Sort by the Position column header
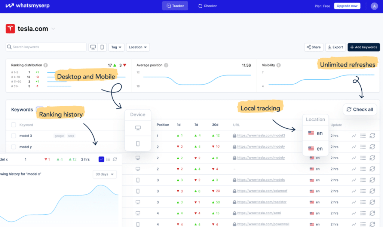The width and height of the screenshot is (383, 227). 163,125
